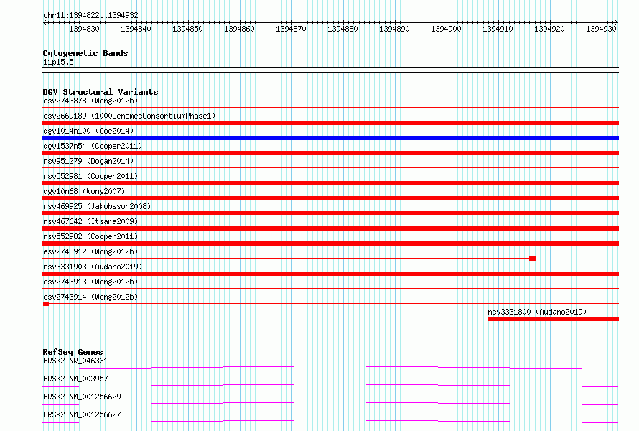This screenshot has height=431, width=639.
Task: Click ruler position 1394910
Action: click(498, 29)
